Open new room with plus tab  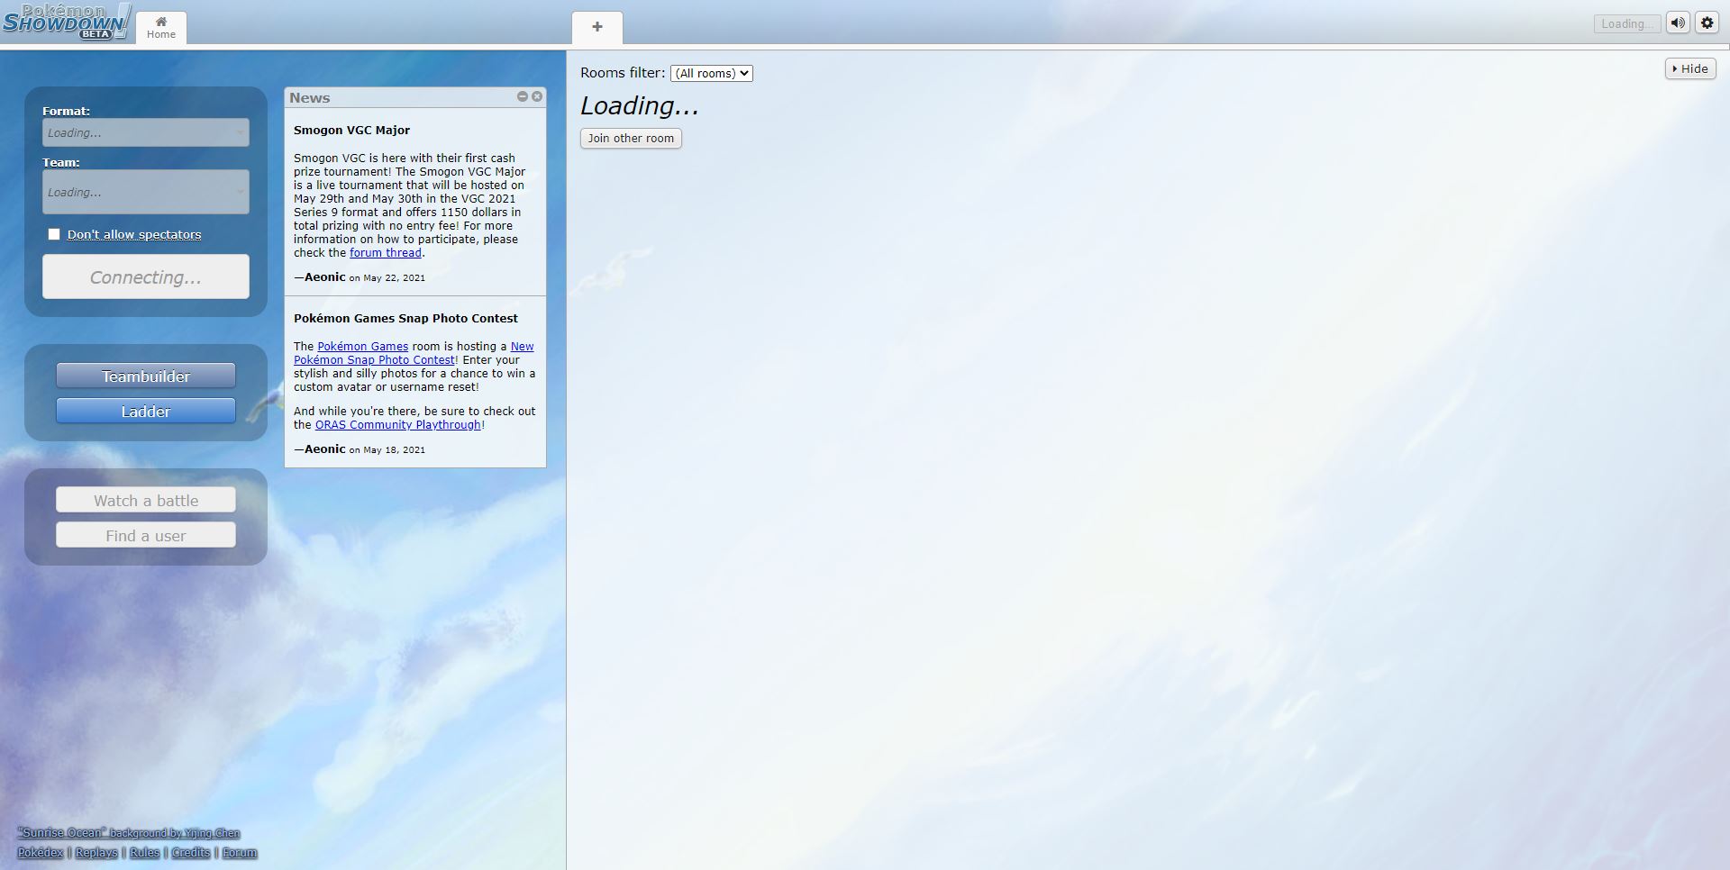596,27
